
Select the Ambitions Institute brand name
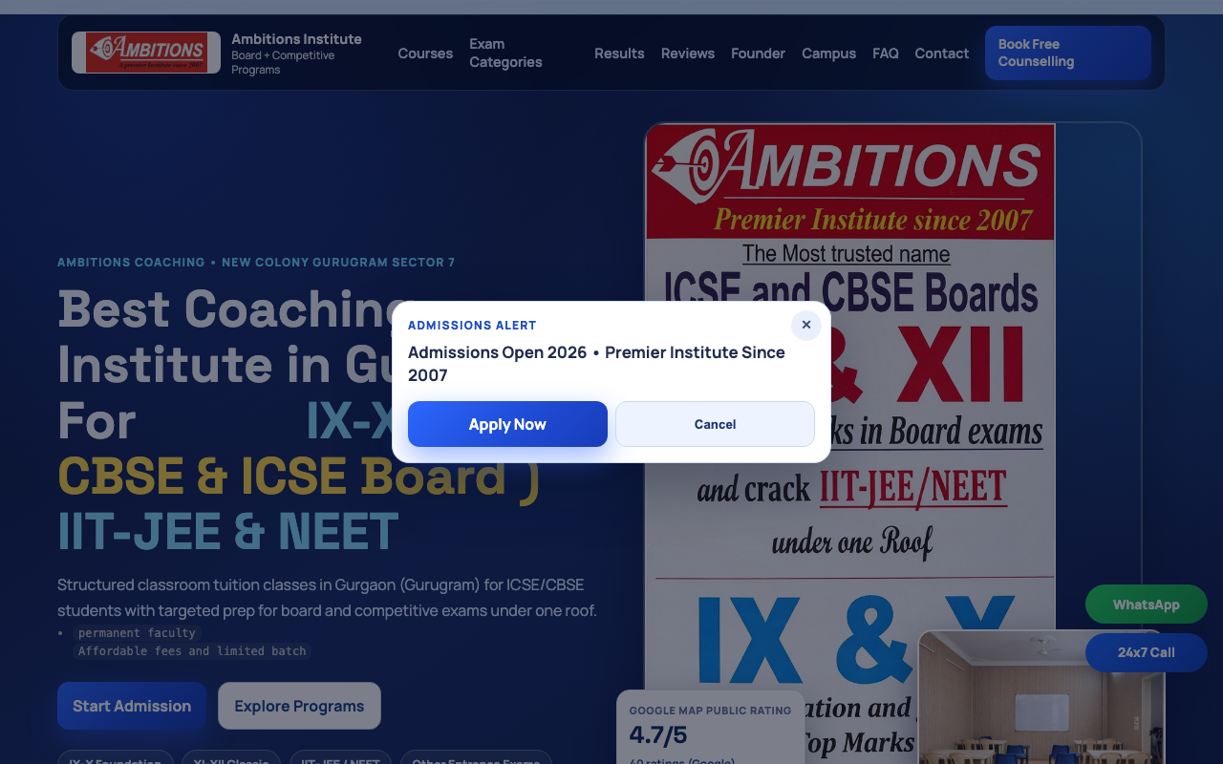pos(296,39)
